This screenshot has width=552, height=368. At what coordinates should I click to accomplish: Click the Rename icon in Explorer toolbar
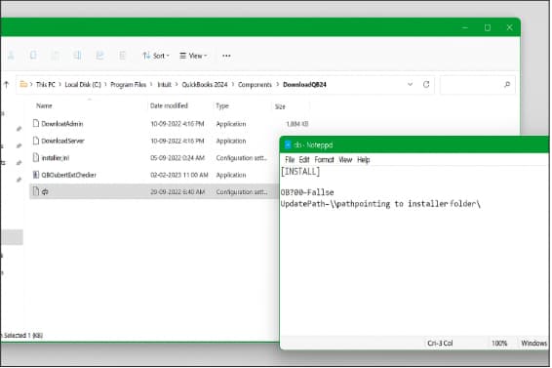(x=77, y=56)
